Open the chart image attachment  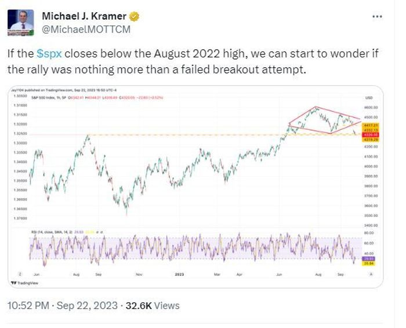195,187
